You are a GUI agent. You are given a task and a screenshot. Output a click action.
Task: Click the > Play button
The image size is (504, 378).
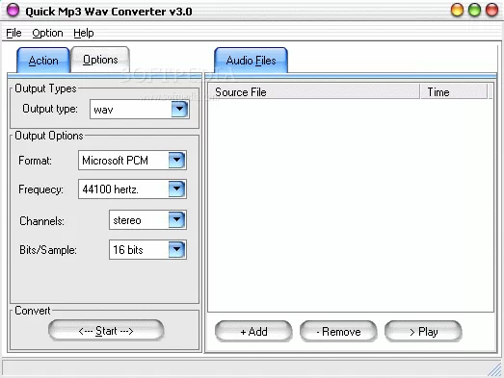pos(423,332)
